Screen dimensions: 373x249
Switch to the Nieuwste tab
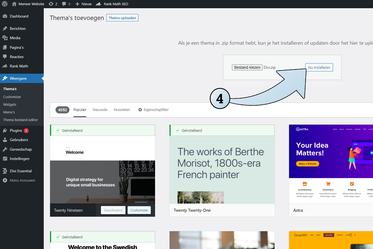coord(100,110)
